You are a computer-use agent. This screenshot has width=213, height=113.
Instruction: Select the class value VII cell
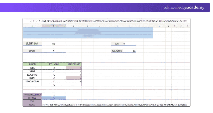129,43
